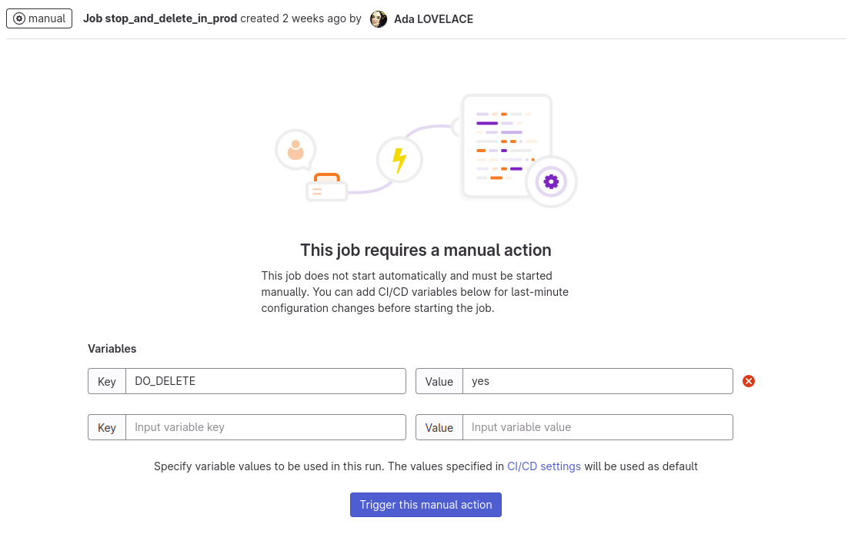Open Ada LOVELACE's profile name link
The image size is (848, 534).
click(433, 19)
